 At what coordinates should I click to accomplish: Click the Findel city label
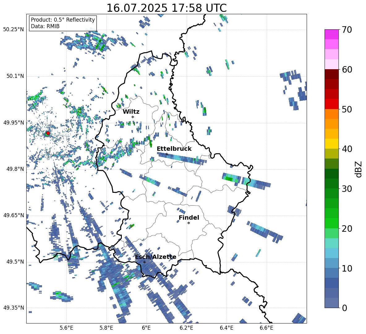point(189,218)
